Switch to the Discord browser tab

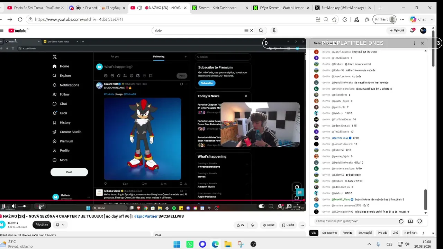click(98, 8)
